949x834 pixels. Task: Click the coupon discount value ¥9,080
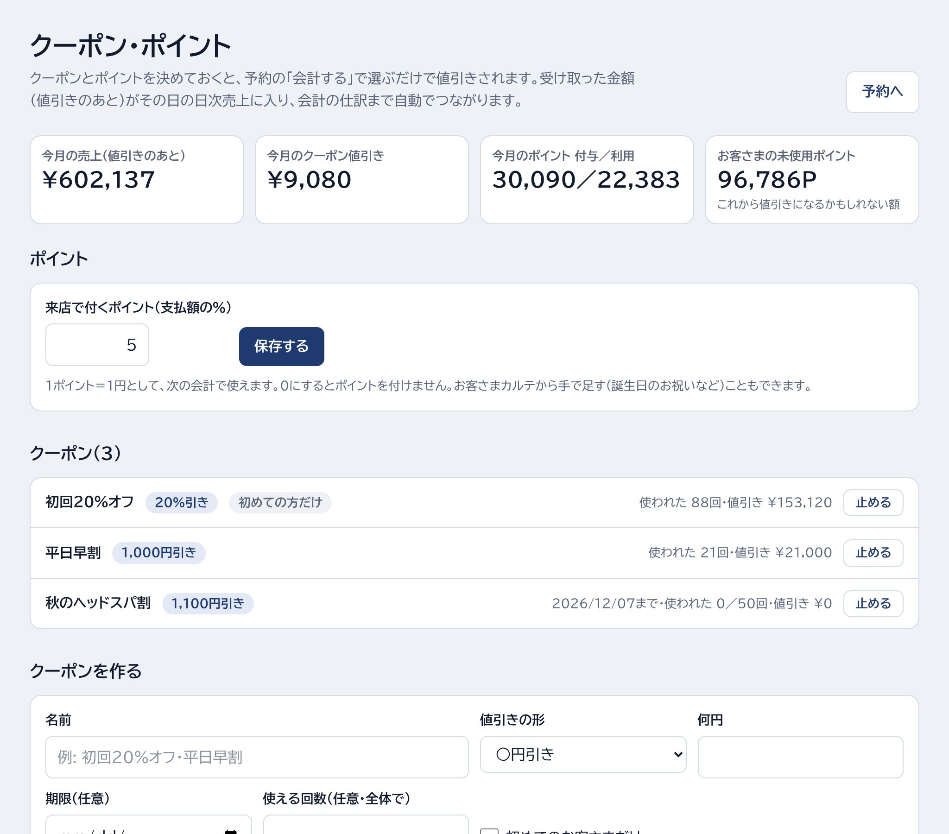pyautogui.click(x=309, y=180)
